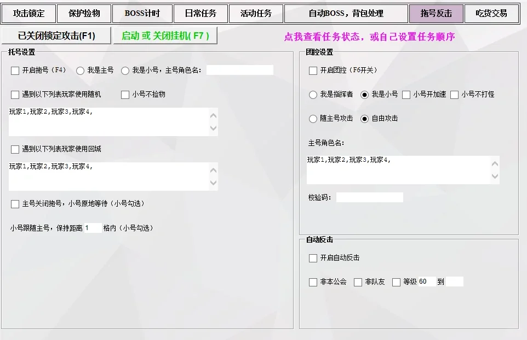The image size is (527, 340).
Task: Enable the 开启拖号 (F4) checkbox
Action: pos(15,71)
